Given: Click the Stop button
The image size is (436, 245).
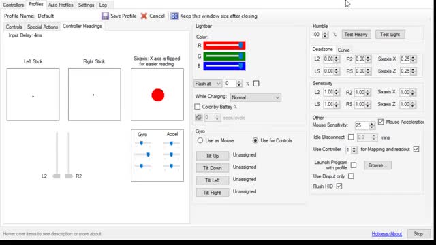Looking at the screenshot, I should [418, 234].
